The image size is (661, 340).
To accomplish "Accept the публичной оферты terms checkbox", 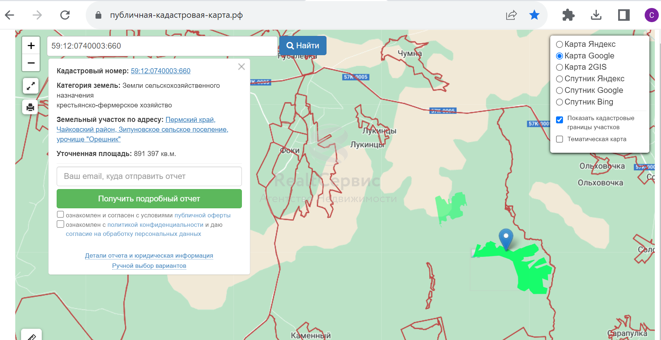I will [60, 214].
